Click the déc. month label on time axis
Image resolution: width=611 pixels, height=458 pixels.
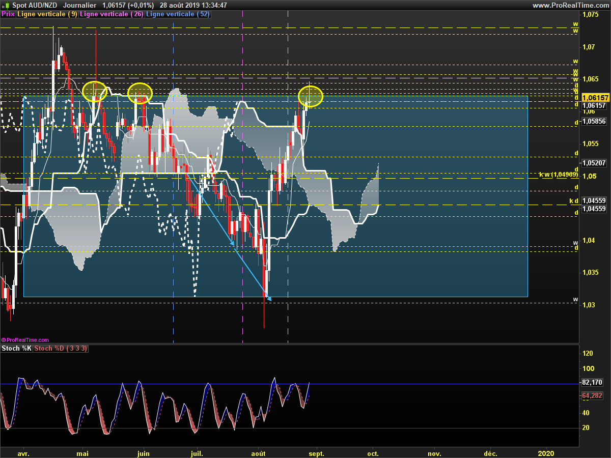(490, 453)
